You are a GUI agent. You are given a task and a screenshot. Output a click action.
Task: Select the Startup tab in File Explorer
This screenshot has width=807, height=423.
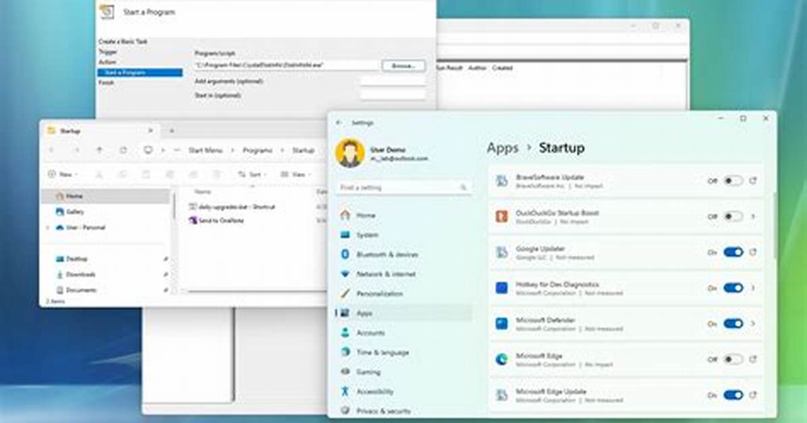click(99, 131)
